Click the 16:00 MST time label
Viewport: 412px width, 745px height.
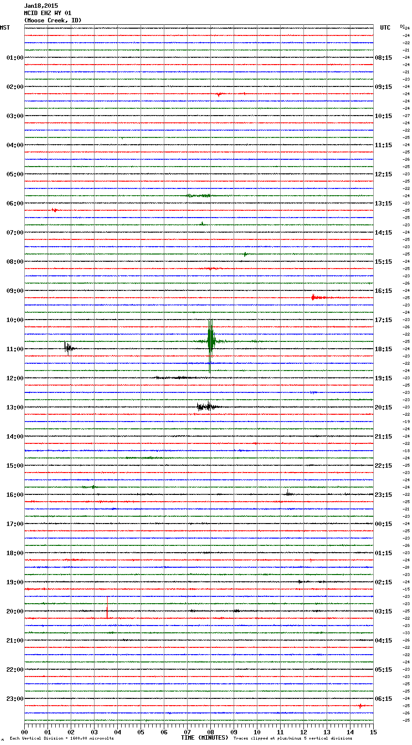pyautogui.click(x=15, y=495)
